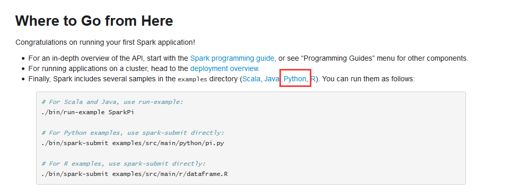Open the Spark programming guide link
The height and width of the screenshot is (196, 532).
coord(232,58)
